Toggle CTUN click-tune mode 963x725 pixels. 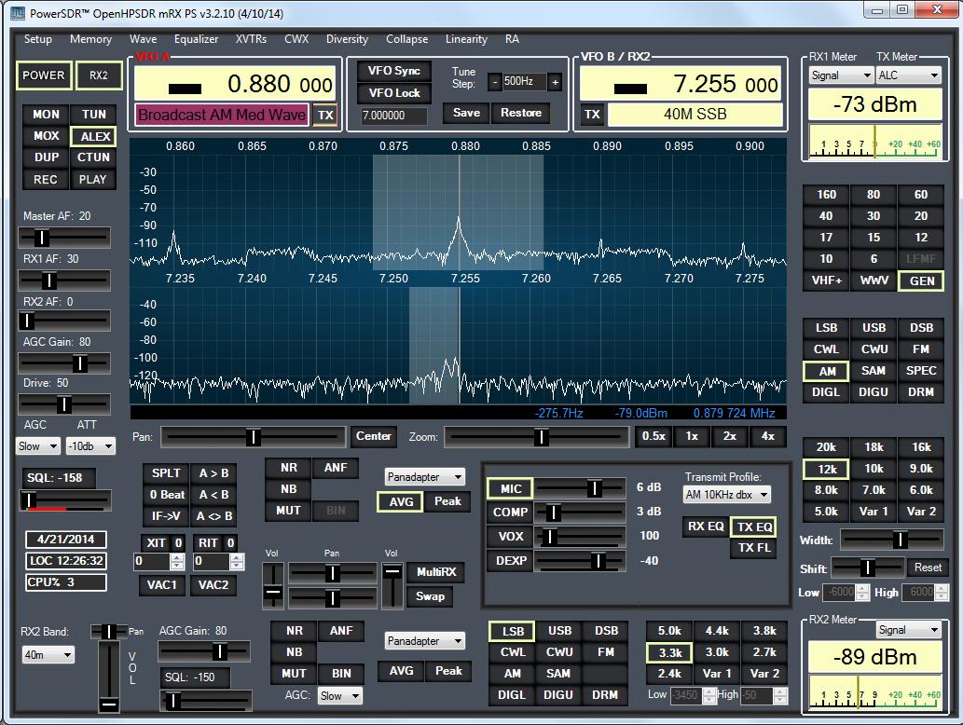94,157
